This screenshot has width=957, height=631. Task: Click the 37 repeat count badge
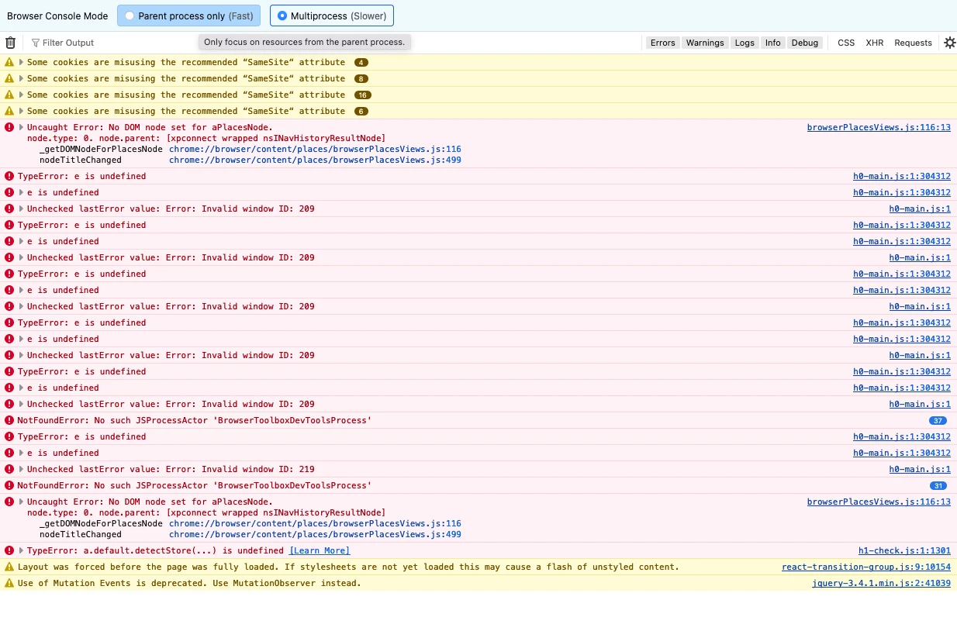pyautogui.click(x=938, y=420)
